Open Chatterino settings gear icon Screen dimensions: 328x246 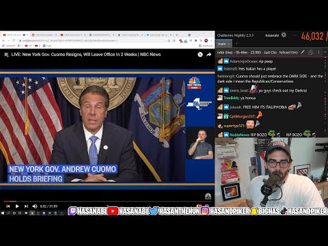pos(284,35)
